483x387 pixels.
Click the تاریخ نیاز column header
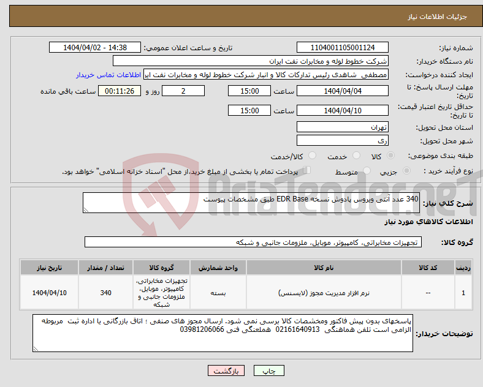coord(49,268)
